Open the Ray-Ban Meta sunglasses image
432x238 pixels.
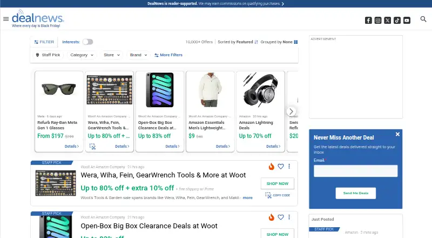coord(59,89)
